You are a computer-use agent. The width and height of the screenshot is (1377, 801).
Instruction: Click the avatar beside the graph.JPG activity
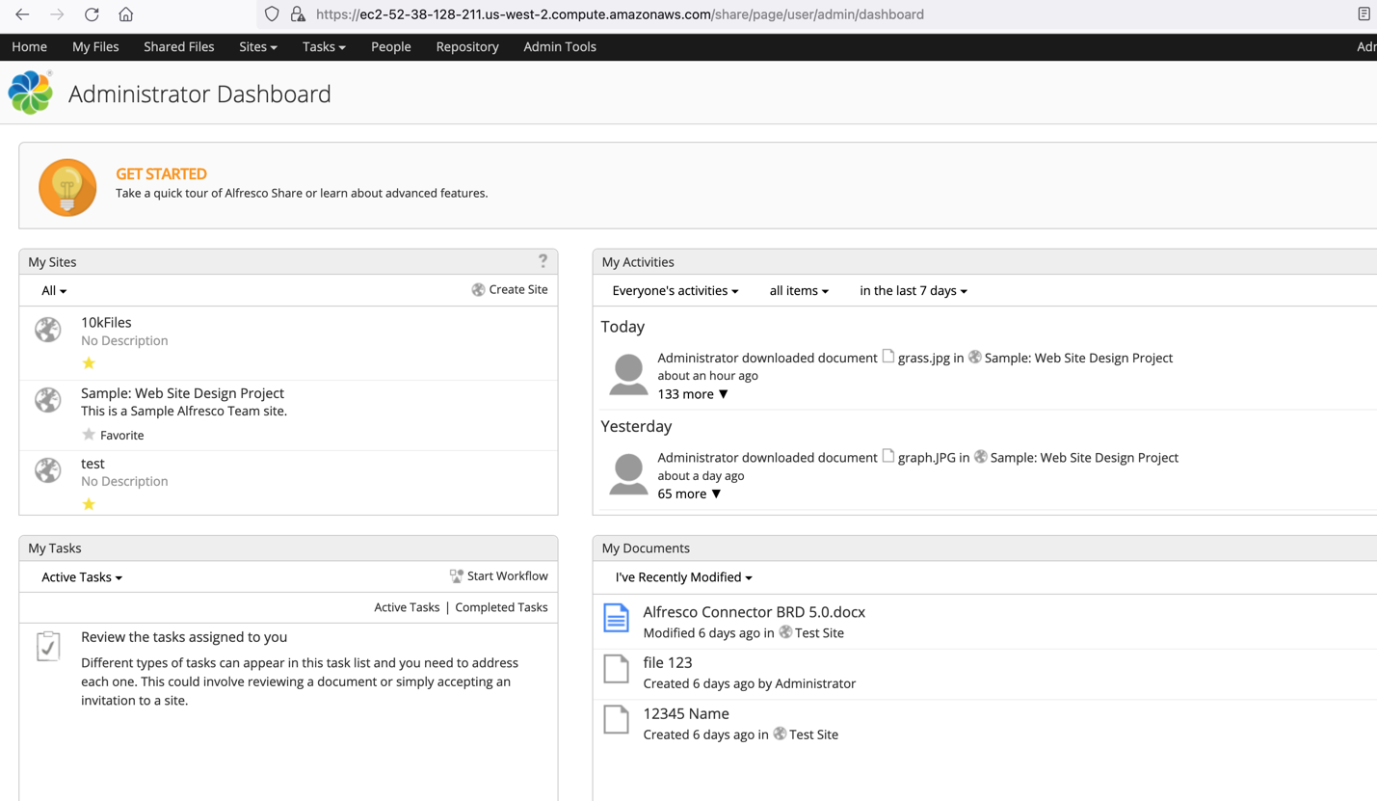[x=628, y=473]
